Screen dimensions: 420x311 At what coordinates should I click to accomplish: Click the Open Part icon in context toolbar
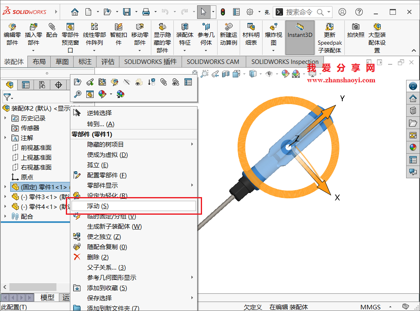pyautogui.click(x=77, y=82)
